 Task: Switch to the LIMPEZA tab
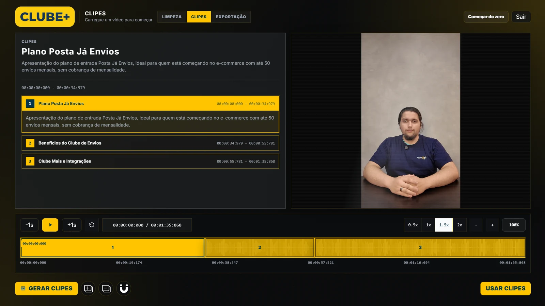coord(172,17)
